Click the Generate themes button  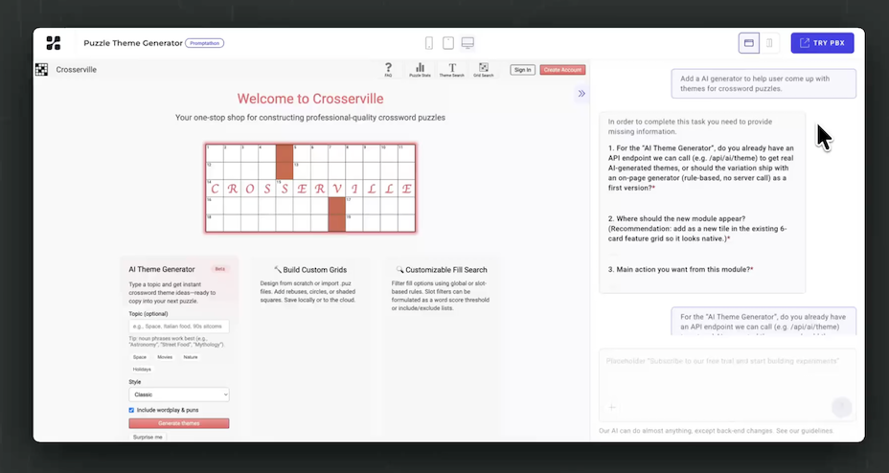178,423
